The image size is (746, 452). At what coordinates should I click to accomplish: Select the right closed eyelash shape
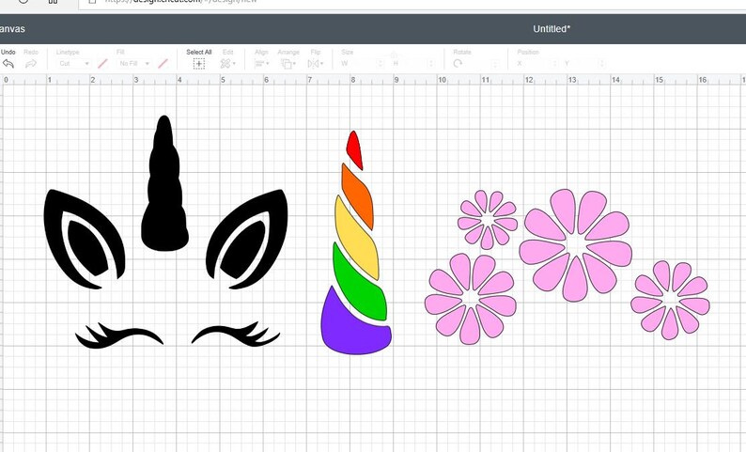[x=236, y=335]
